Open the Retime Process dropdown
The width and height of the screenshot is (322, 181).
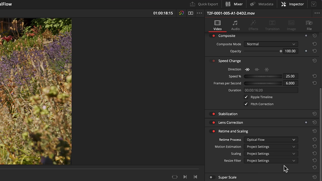271,140
